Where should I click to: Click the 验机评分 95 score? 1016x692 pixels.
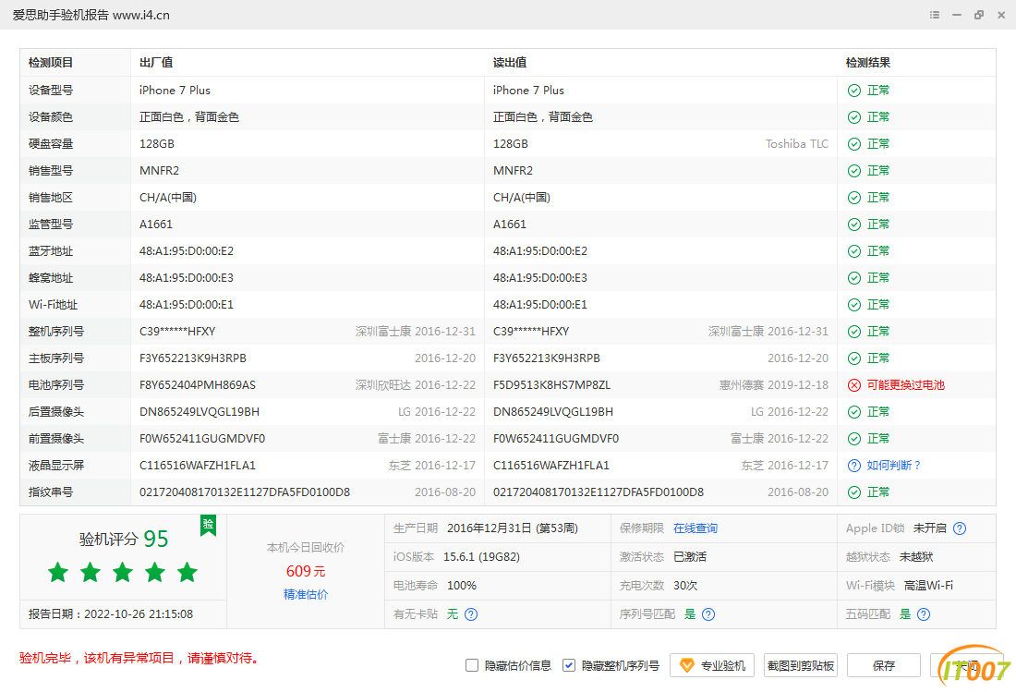[124, 539]
